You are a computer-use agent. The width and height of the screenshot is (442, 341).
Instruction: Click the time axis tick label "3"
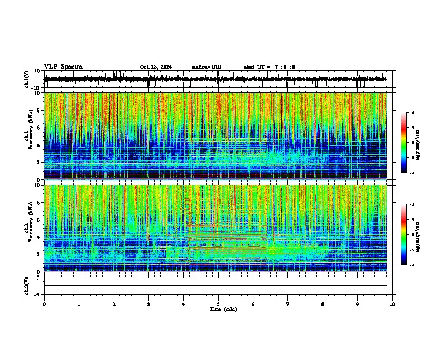pyautogui.click(x=148, y=304)
